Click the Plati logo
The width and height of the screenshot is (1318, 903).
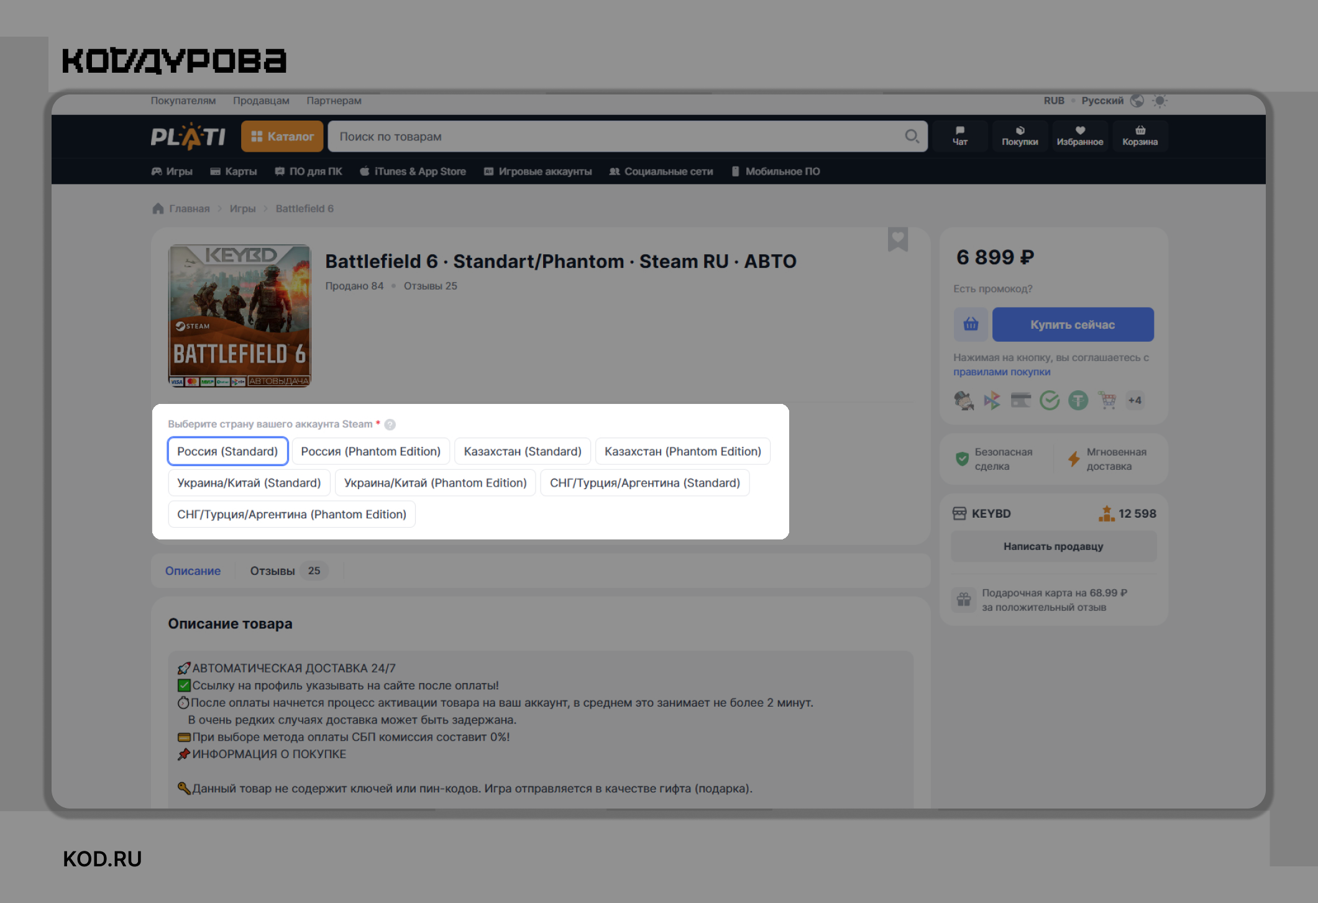point(188,136)
